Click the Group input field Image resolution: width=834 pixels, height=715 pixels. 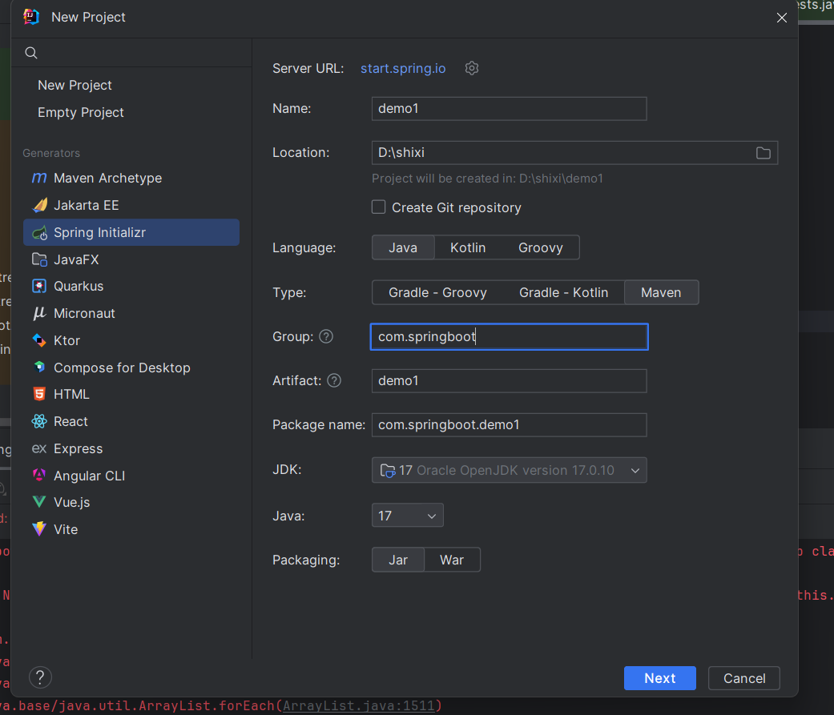(x=509, y=336)
